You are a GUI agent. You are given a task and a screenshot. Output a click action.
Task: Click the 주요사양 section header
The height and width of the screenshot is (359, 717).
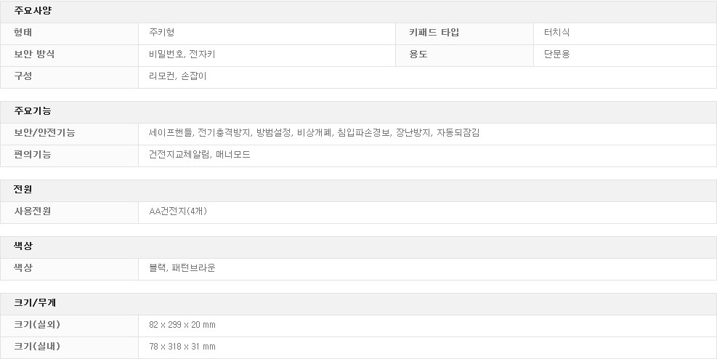coord(33,11)
